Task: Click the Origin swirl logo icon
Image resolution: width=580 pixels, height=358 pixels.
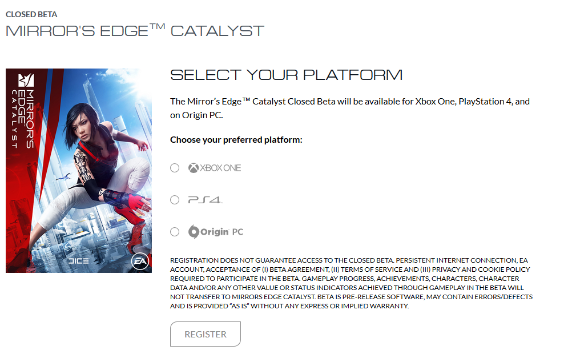Action: (194, 232)
